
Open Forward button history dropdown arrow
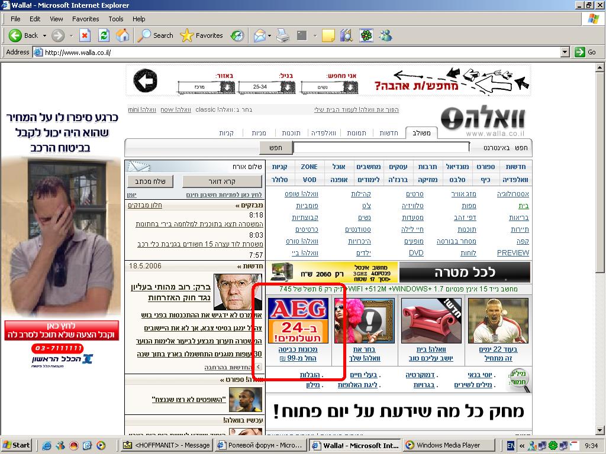(71, 35)
